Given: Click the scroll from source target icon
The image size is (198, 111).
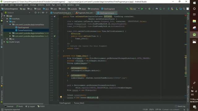Looking at the screenshot, I should pyautogui.click(x=36, y=13).
